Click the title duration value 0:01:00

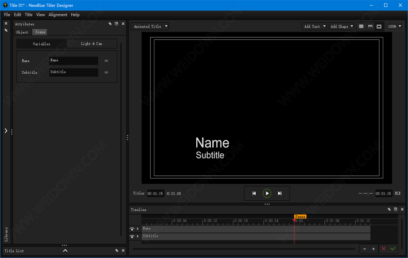point(174,193)
